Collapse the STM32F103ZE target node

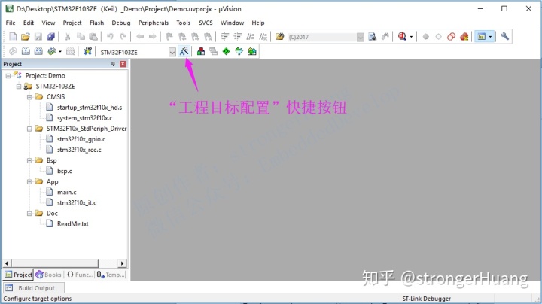(19, 87)
